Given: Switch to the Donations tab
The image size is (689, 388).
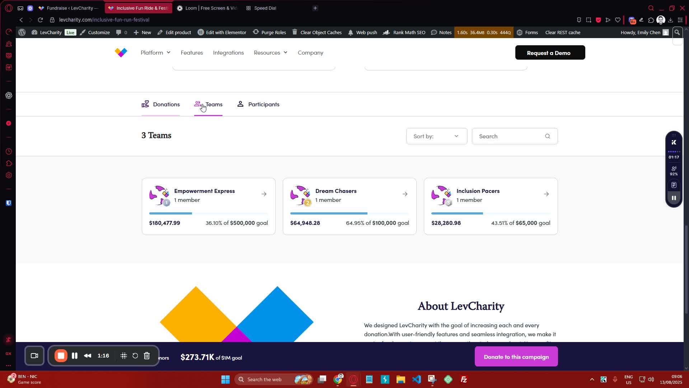Looking at the screenshot, I should pos(161,104).
